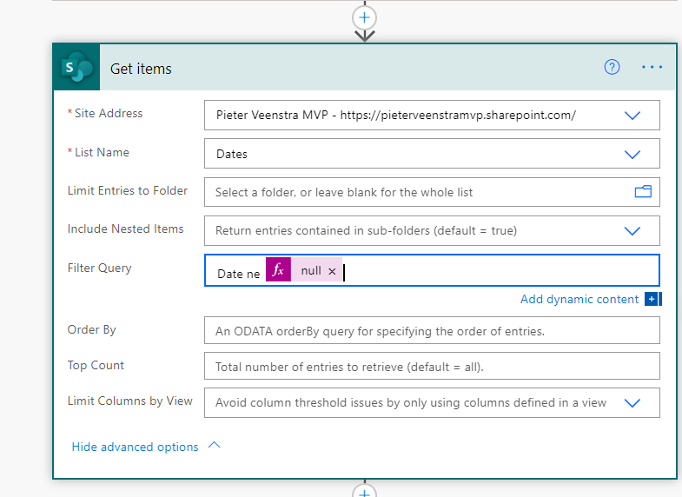Click the Get items title header
682x497 pixels.
pos(141,69)
